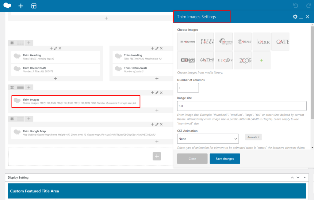Open CSS Animation dropdown showing None

pyautogui.click(x=208, y=139)
